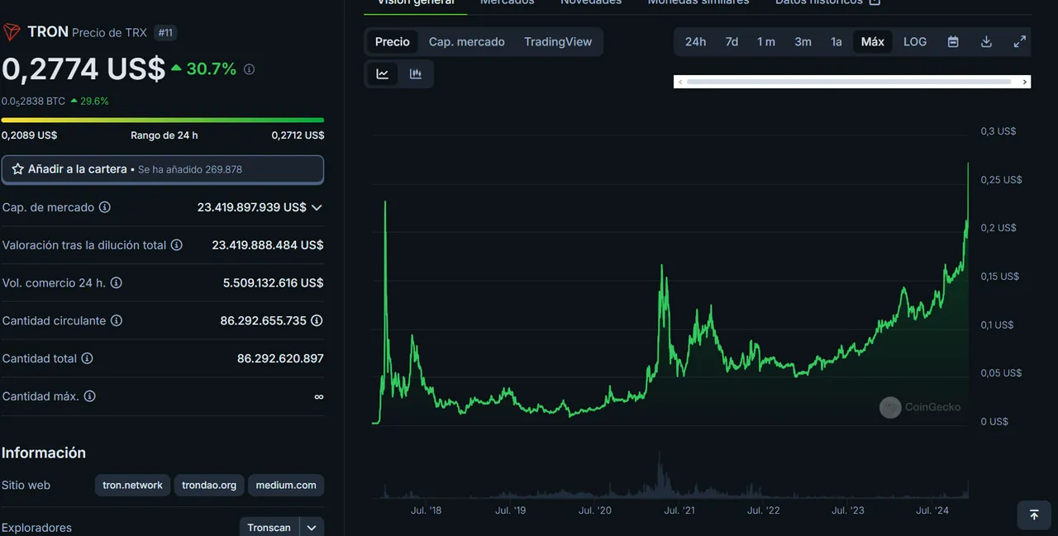The image size is (1058, 536).
Task: Click the 23.419.897.939 US$ market cap value
Action: (251, 207)
